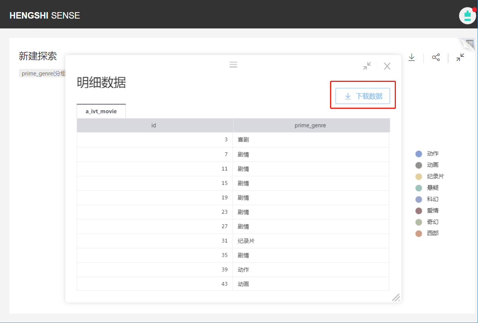The height and width of the screenshot is (323, 478).
Task: Toggle the 纪录片 legend color dot
Action: click(419, 176)
